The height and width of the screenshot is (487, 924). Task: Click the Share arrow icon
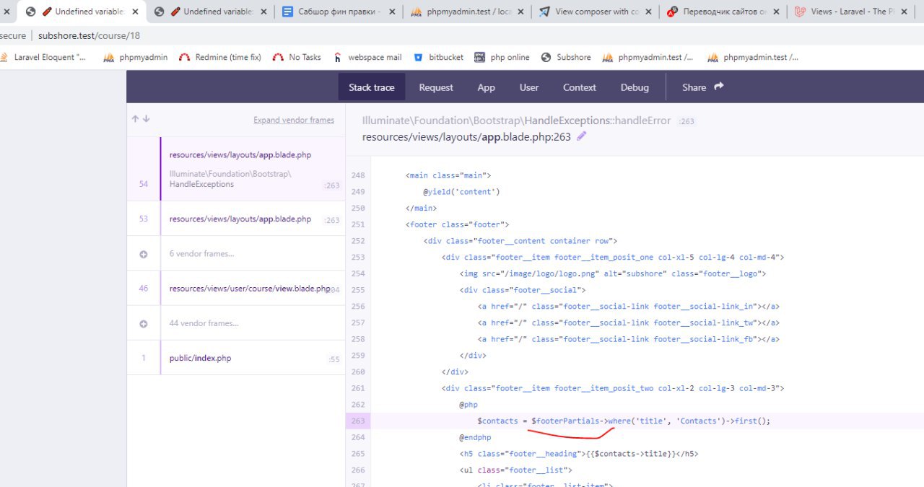pos(719,87)
